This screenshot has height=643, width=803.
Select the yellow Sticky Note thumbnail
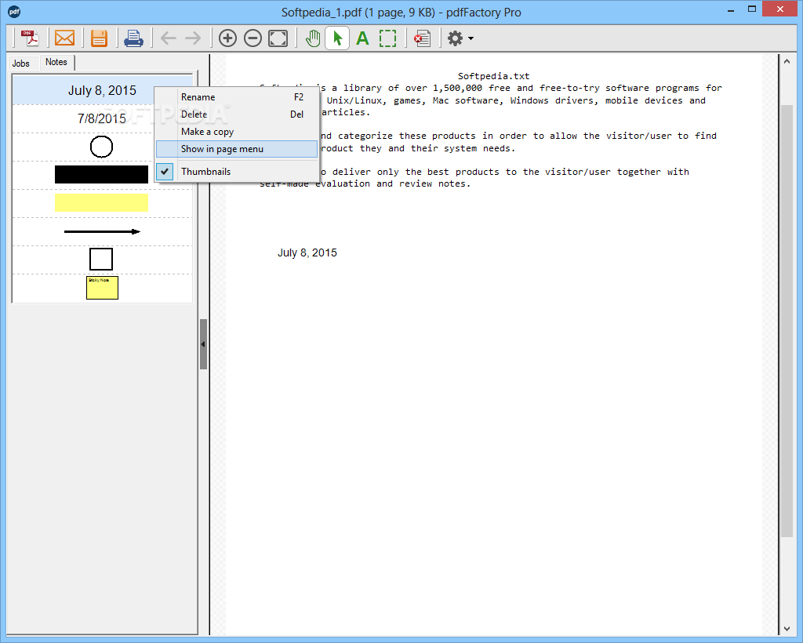[x=102, y=288]
